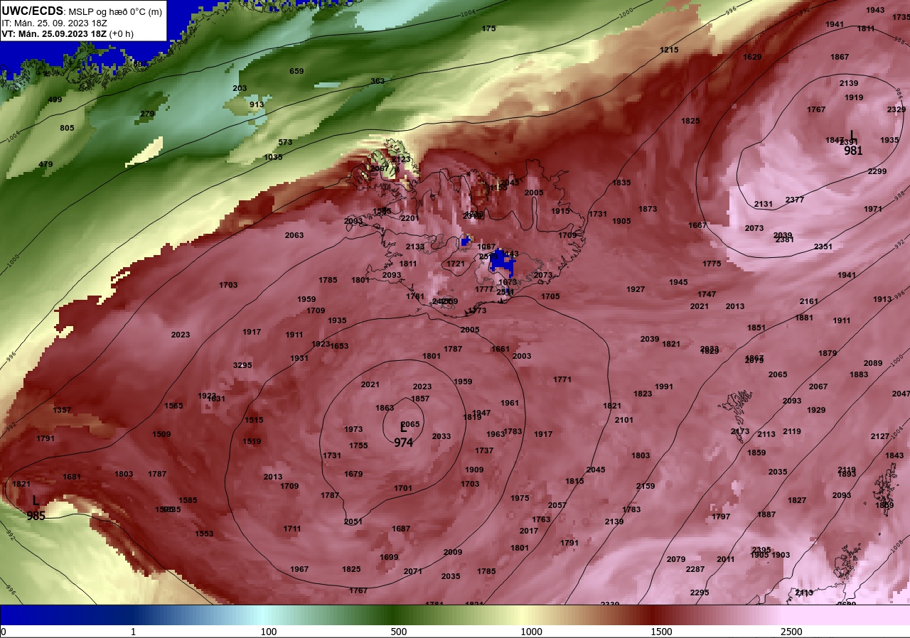Click the height value 1565
This screenshot has height=638, width=910.
173,406
